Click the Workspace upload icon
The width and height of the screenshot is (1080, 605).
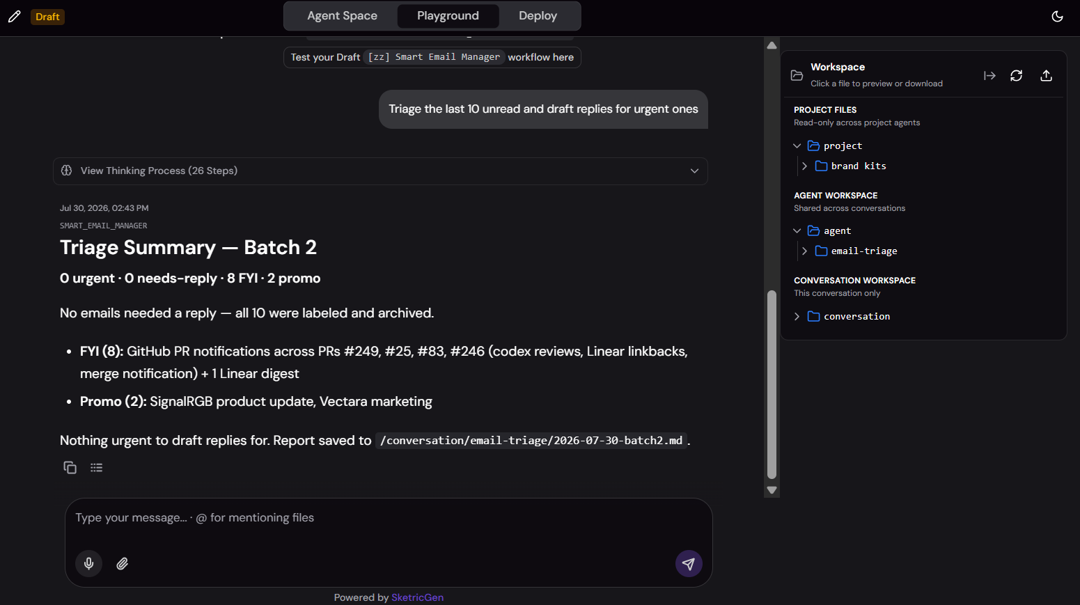[1046, 76]
